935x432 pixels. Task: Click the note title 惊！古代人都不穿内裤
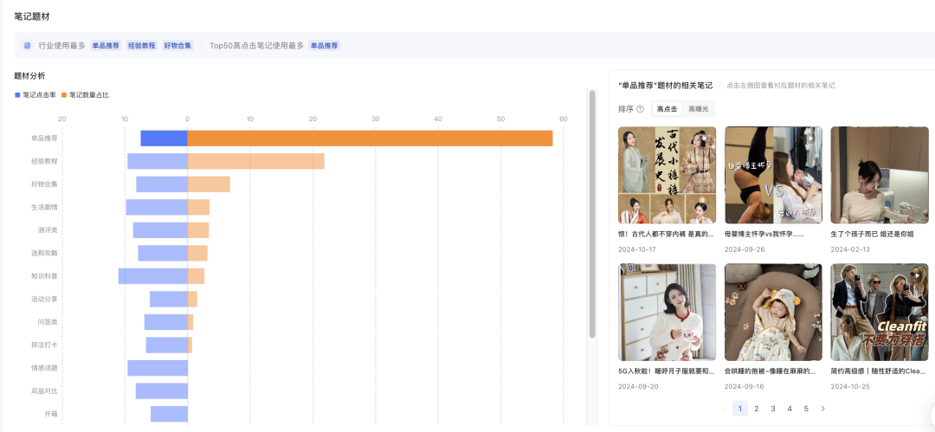coord(666,235)
